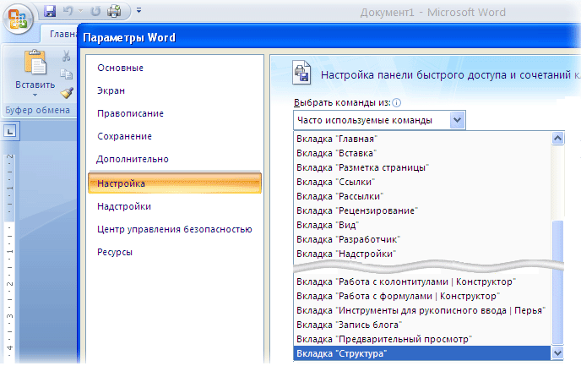Screen dimensions: 581x366
Task: Open the Основные options category
Action: click(x=120, y=68)
